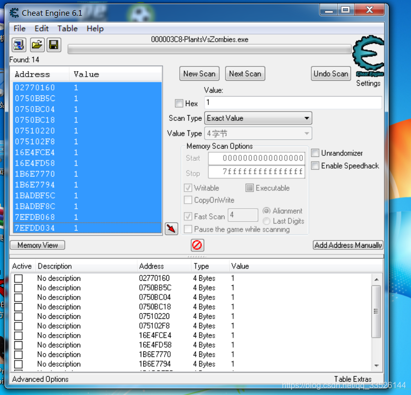This screenshot has width=411, height=395.
Task: Click the Settings label
Action: tap(368, 83)
